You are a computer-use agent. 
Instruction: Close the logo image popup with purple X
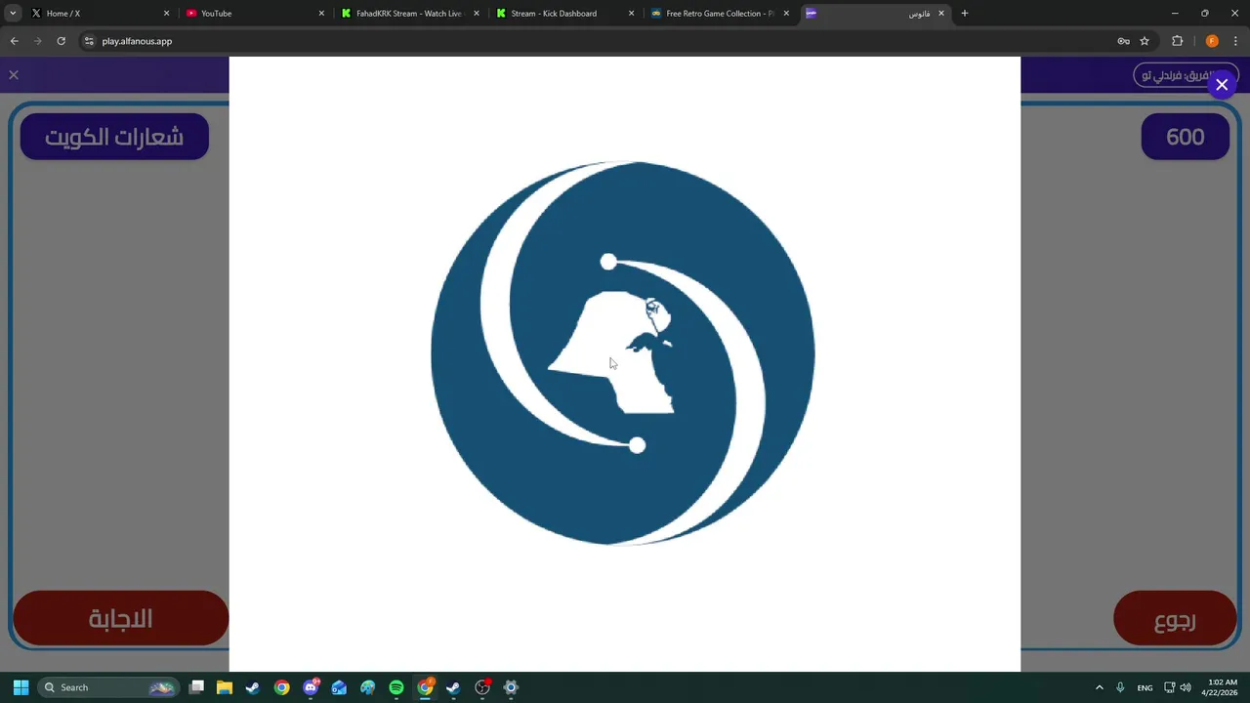point(1222,85)
